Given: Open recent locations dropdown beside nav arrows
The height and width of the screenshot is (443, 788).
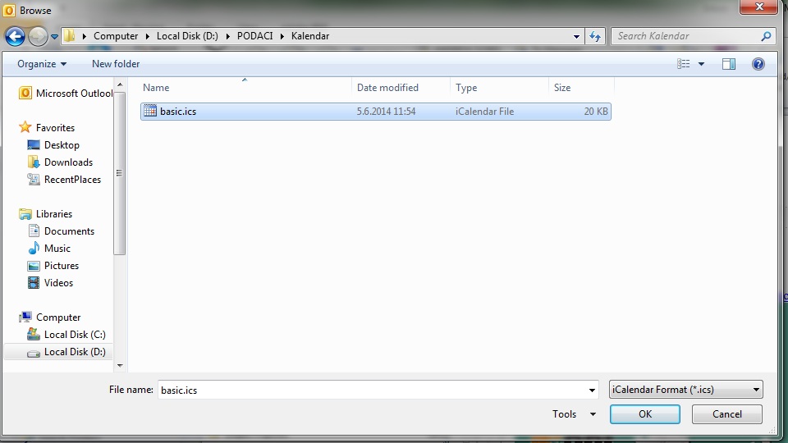Looking at the screenshot, I should click(x=55, y=37).
